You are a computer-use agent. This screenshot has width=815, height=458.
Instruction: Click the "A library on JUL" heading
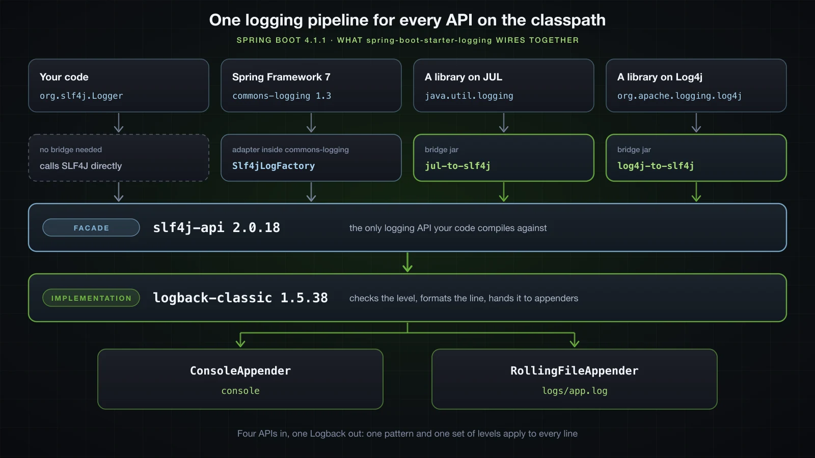pyautogui.click(x=464, y=77)
